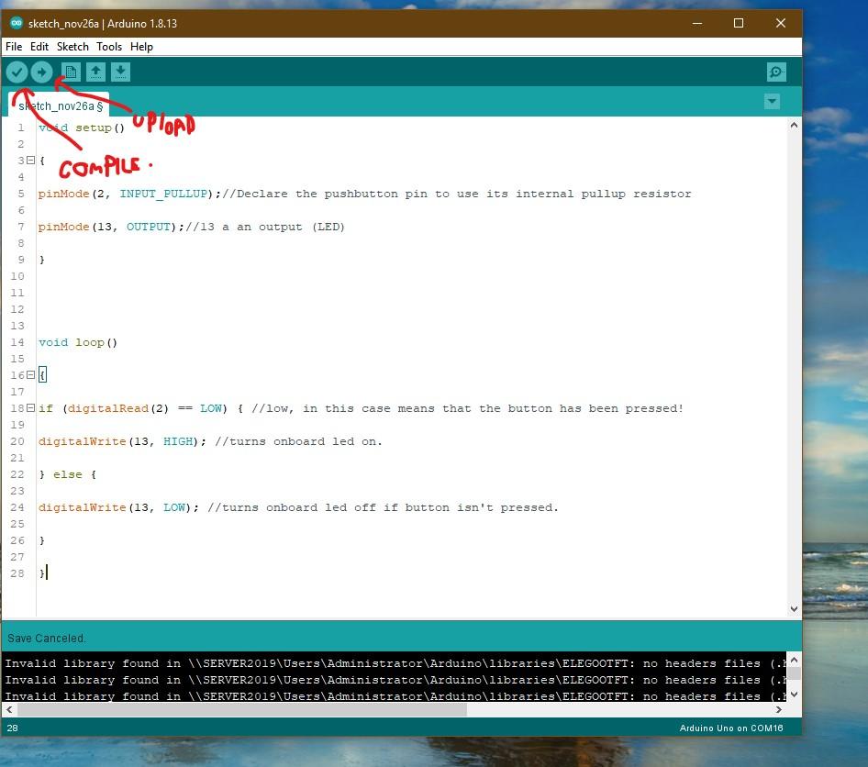
Task: Close the Arduino window
Action: coord(781,23)
